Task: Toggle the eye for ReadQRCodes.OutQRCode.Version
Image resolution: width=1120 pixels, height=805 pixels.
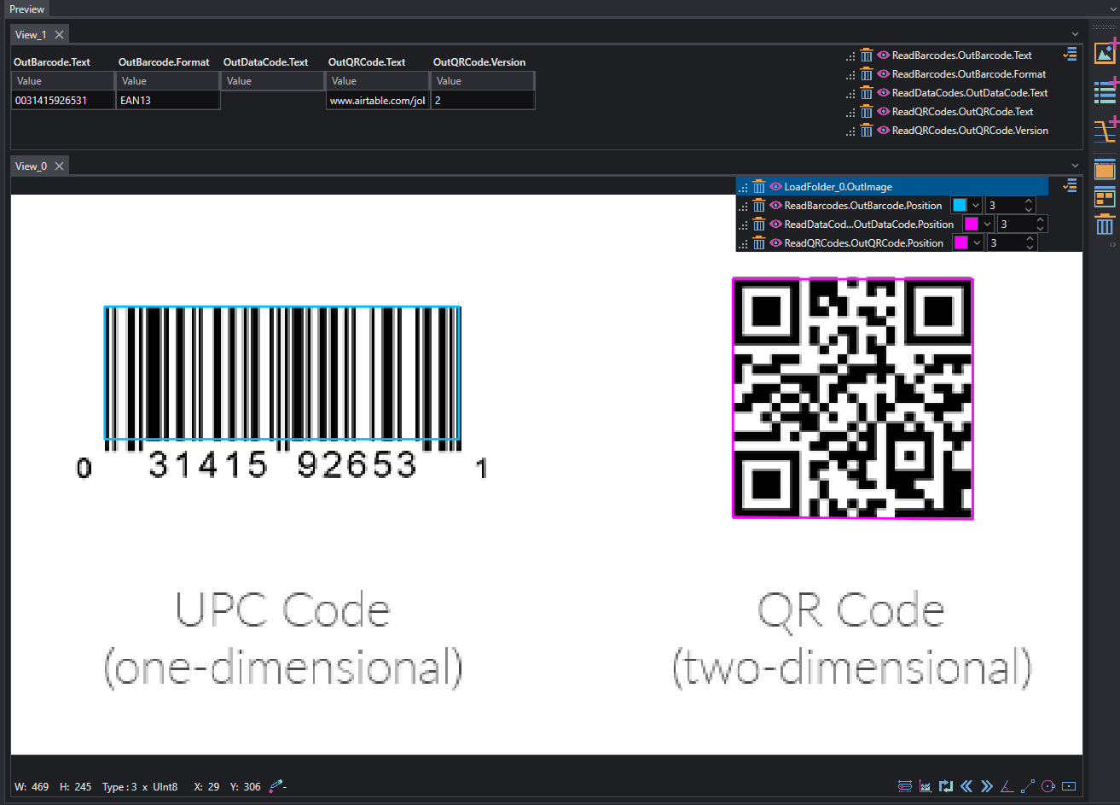Action: point(884,131)
